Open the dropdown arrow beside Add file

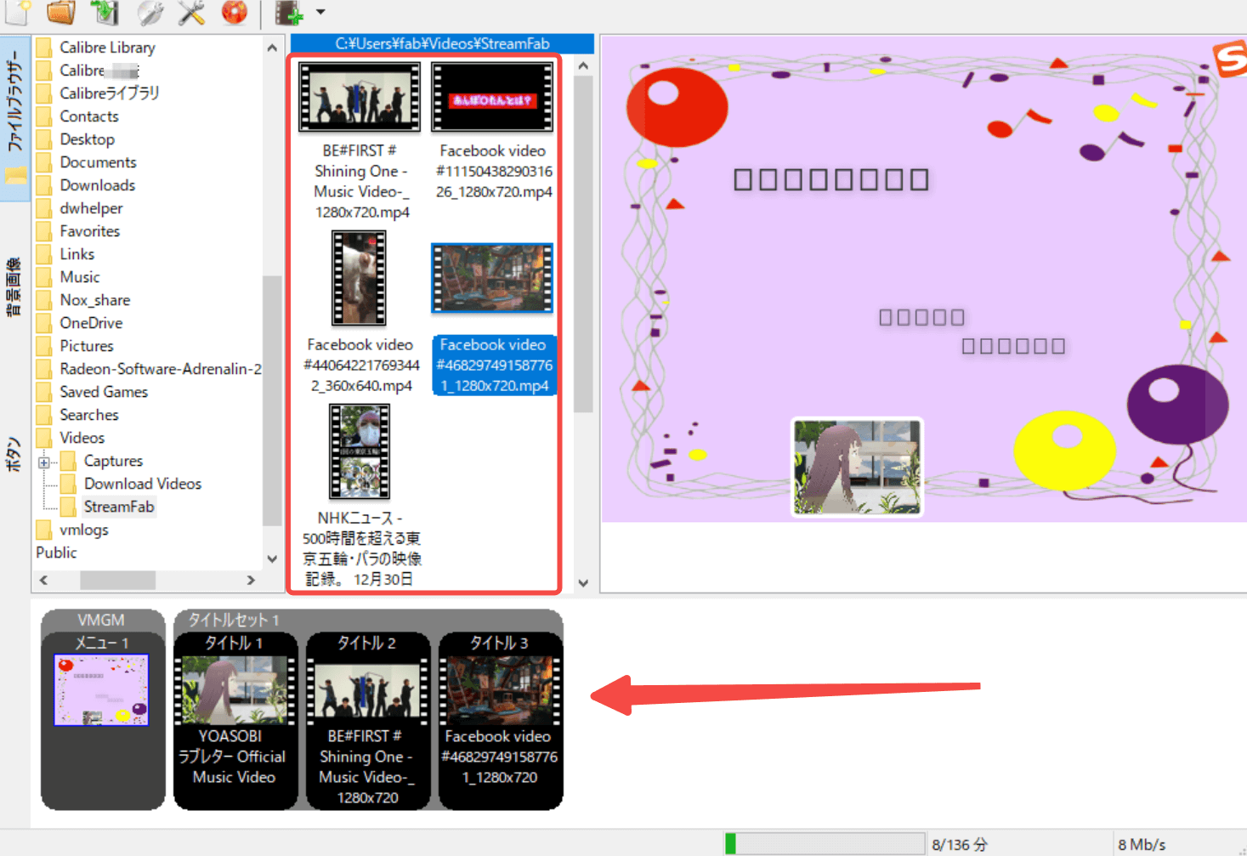point(320,12)
